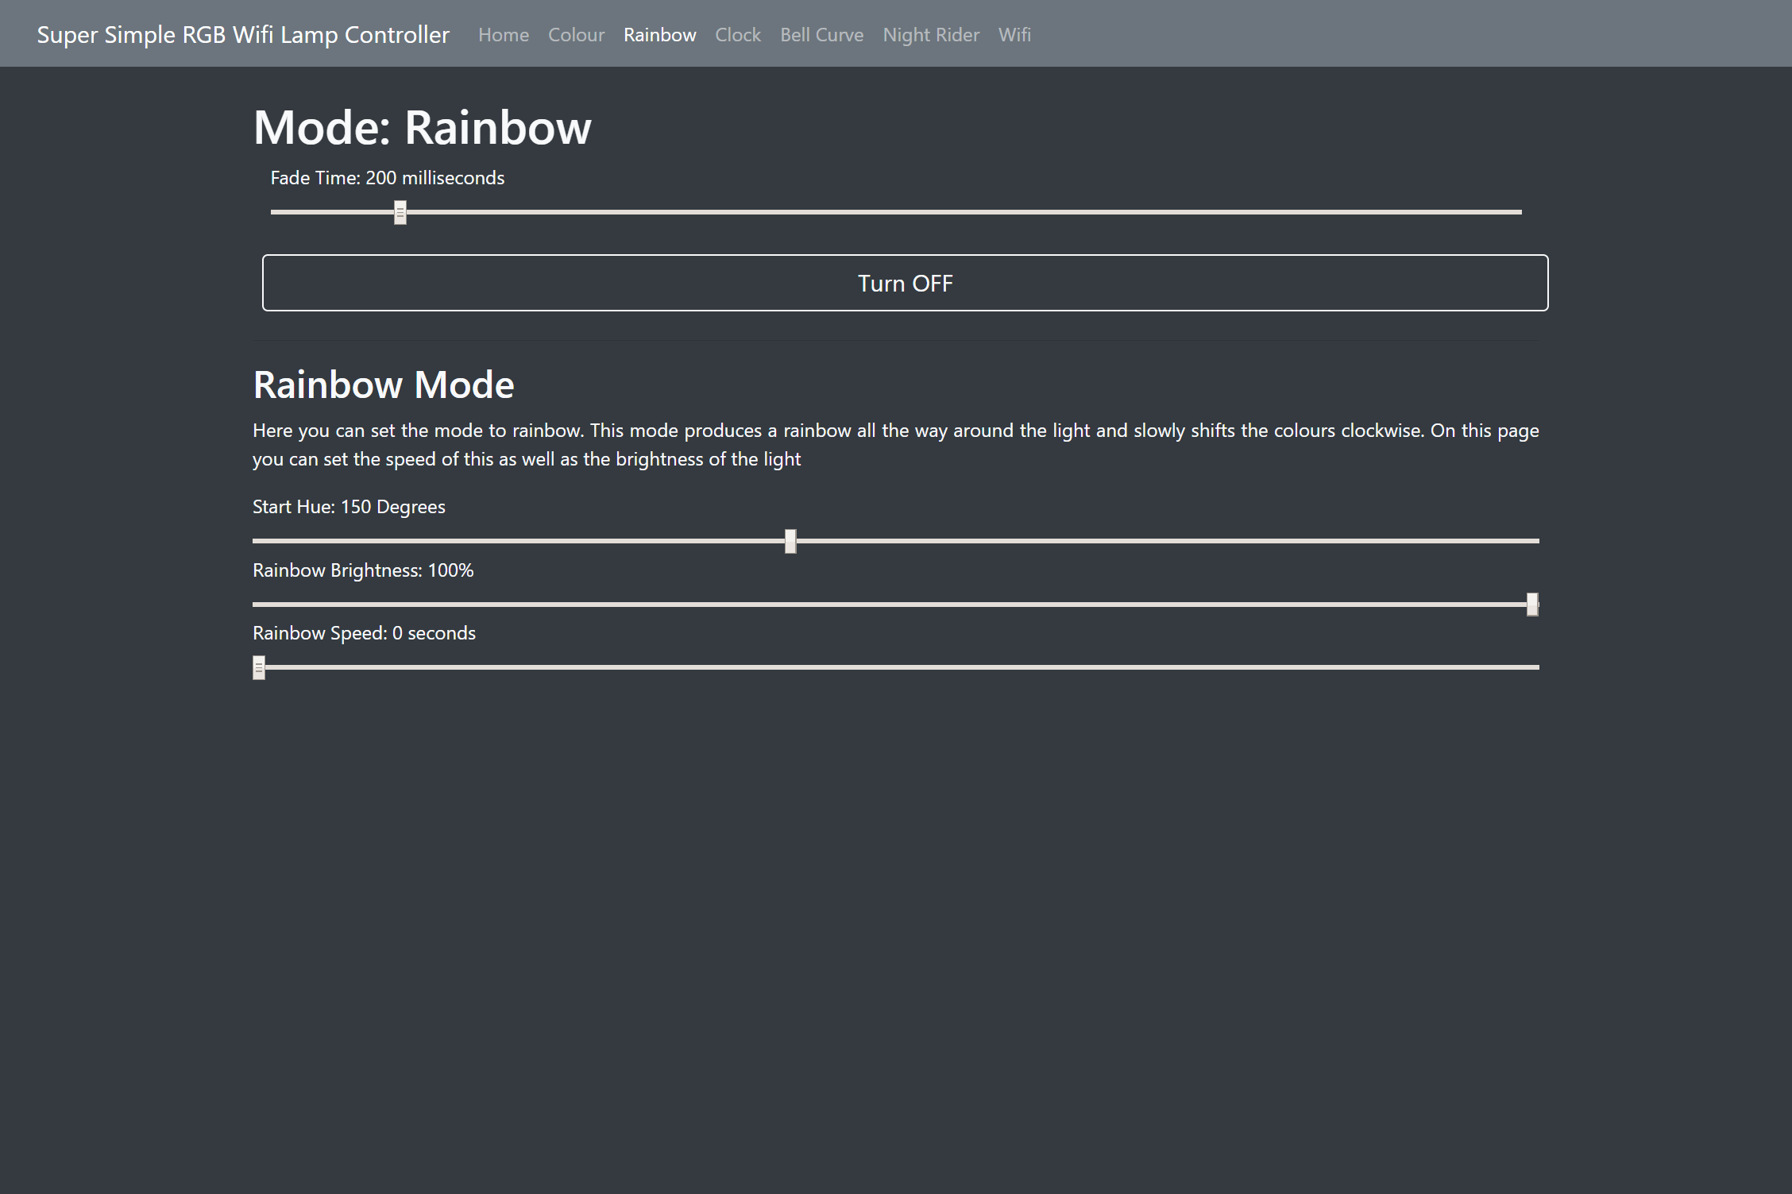Go to the Clock mode page

[x=737, y=34]
